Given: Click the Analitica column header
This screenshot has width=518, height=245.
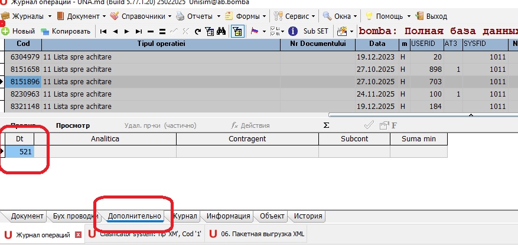Looking at the screenshot, I should click(x=105, y=139).
